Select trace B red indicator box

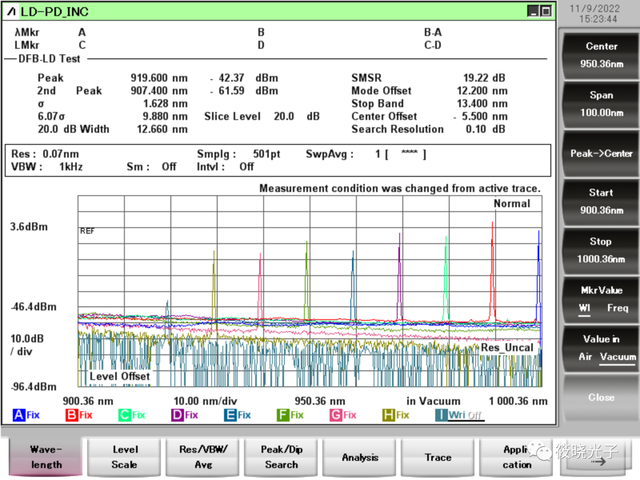point(72,415)
